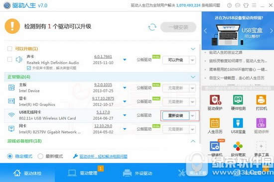Open news link 自定义一键截图
Image resolution: width=274 pixels, height=182 pixels.
tap(237, 78)
